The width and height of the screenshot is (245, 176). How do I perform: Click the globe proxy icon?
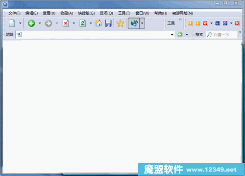point(134,23)
